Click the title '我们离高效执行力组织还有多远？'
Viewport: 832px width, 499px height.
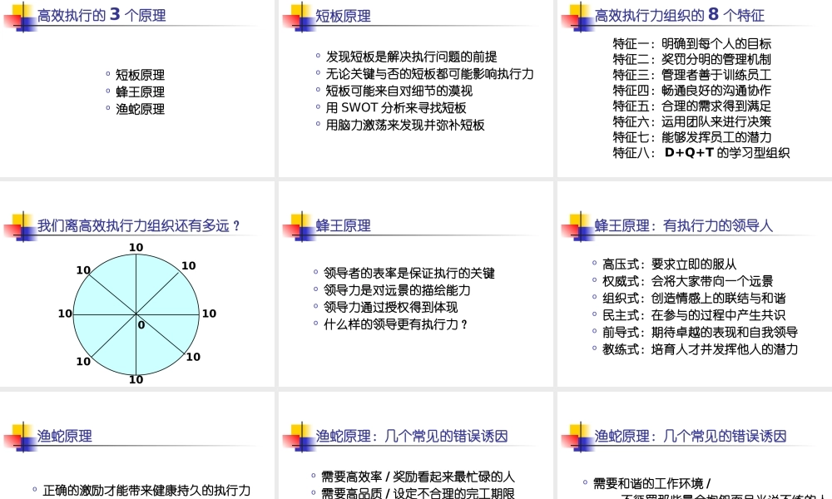coord(139,226)
